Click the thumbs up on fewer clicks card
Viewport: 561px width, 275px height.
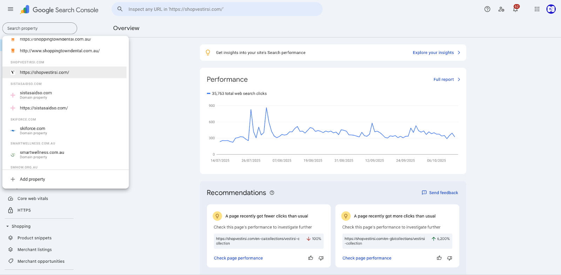[310, 258]
